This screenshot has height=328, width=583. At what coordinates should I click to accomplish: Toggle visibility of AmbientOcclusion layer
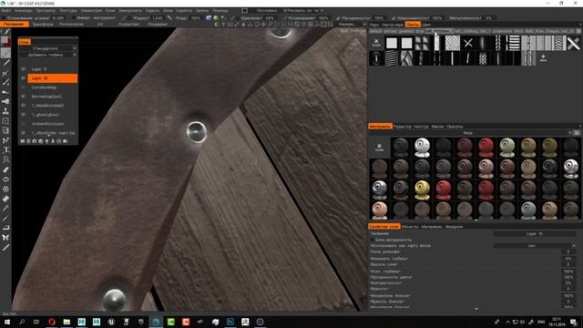coord(24,124)
